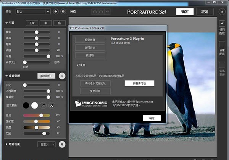Confirm About dialog with 确定
The height and width of the screenshot is (160, 229).
[x=152, y=118]
